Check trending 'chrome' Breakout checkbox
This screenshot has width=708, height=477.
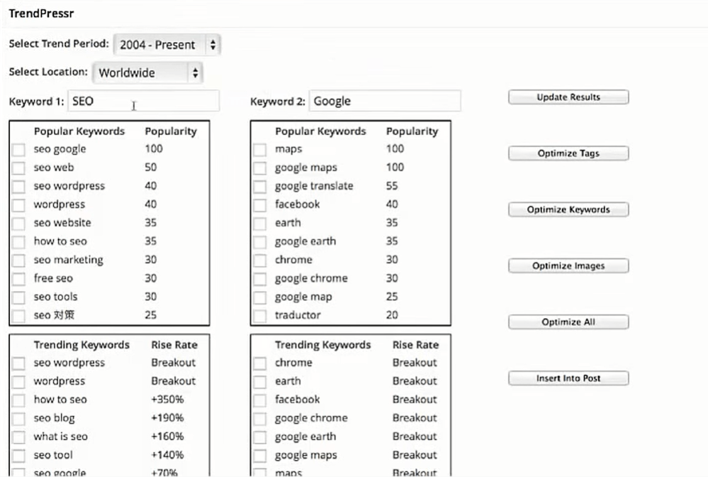[260, 363]
